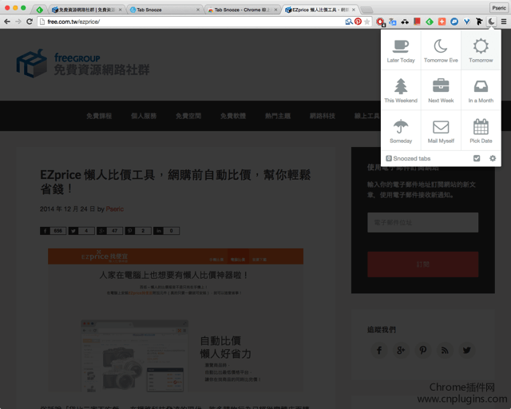Click the Feedly green extension icon

430,22
